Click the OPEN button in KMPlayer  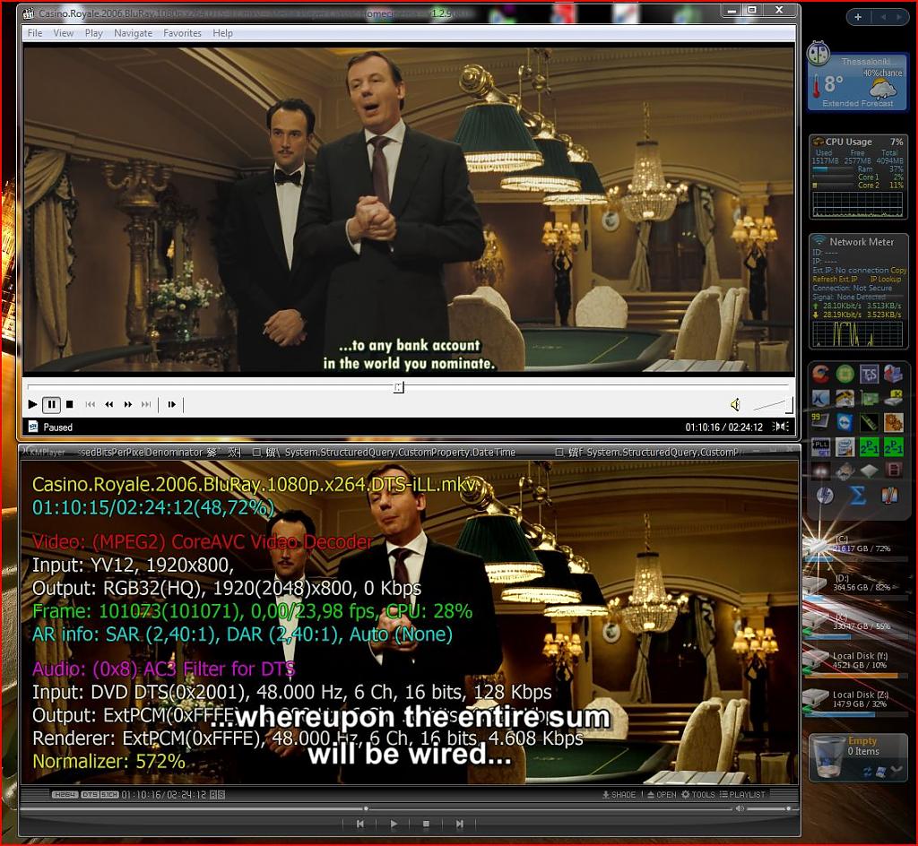[662, 795]
